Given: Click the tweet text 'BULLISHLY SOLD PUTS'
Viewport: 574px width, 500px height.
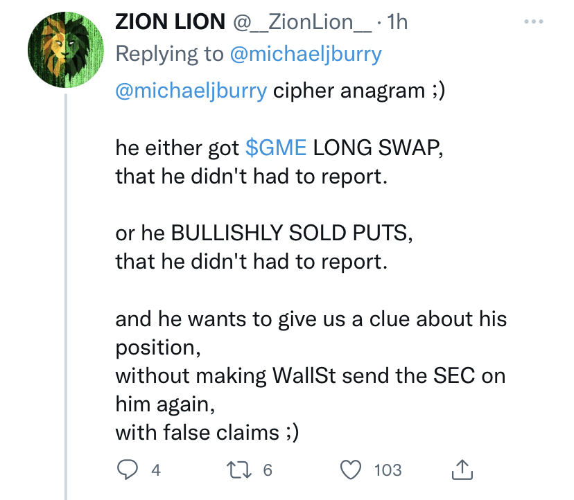Looking at the screenshot, I should pos(290,234).
